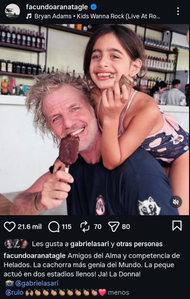Open facundoaranatagle username in header
190x299 pixels.
57,7
